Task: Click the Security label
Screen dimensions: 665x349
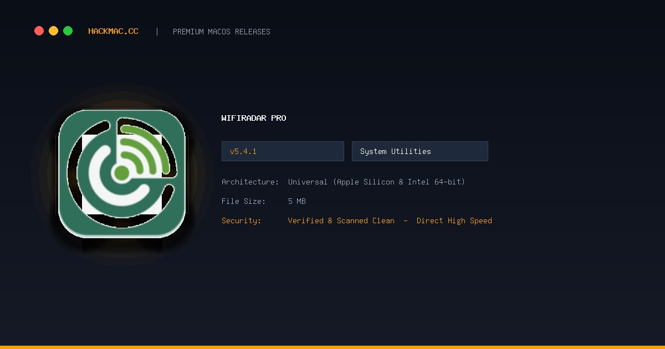Action: click(x=241, y=220)
